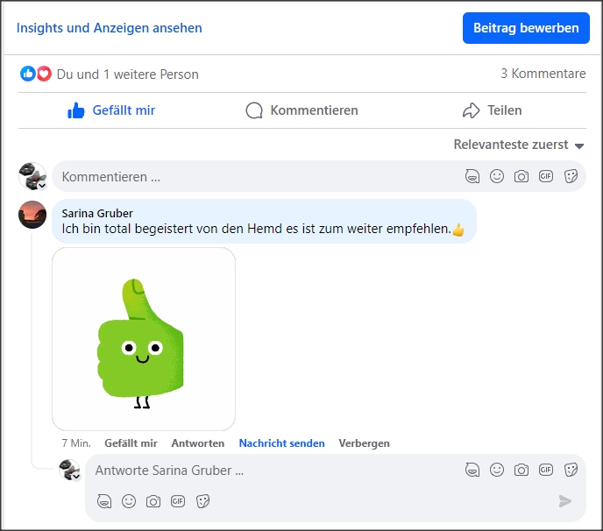603x531 pixels.
Task: Hide the comment with Verbergen
Action: click(x=364, y=443)
